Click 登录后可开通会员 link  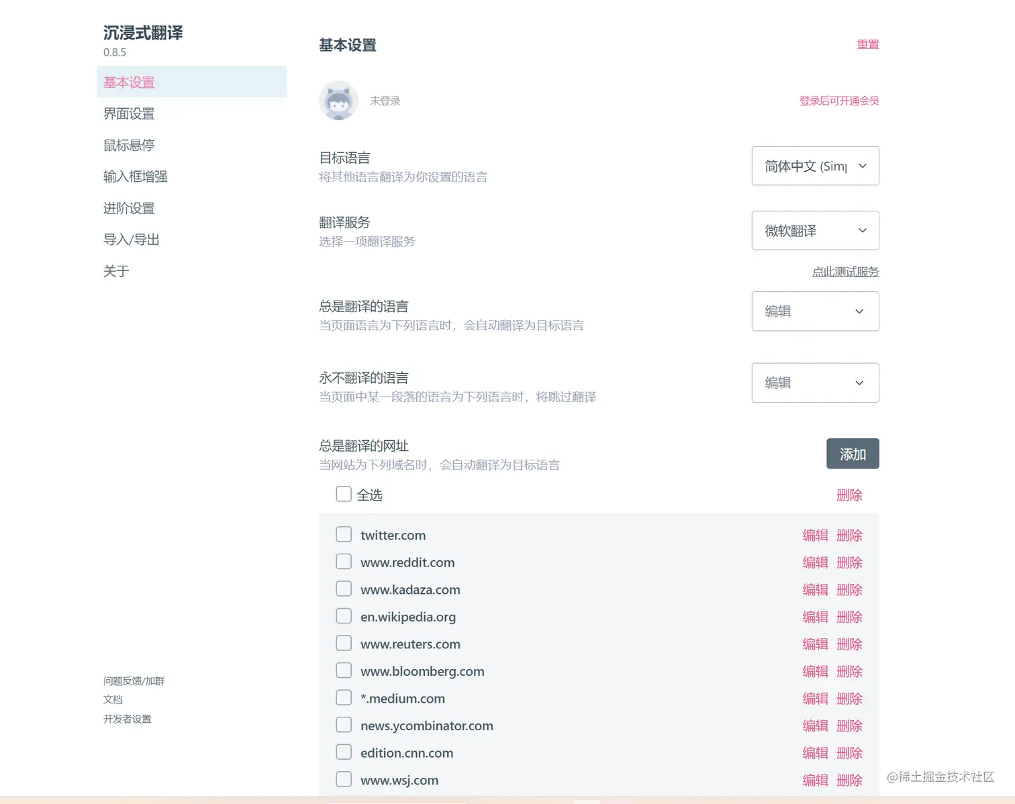(x=839, y=101)
